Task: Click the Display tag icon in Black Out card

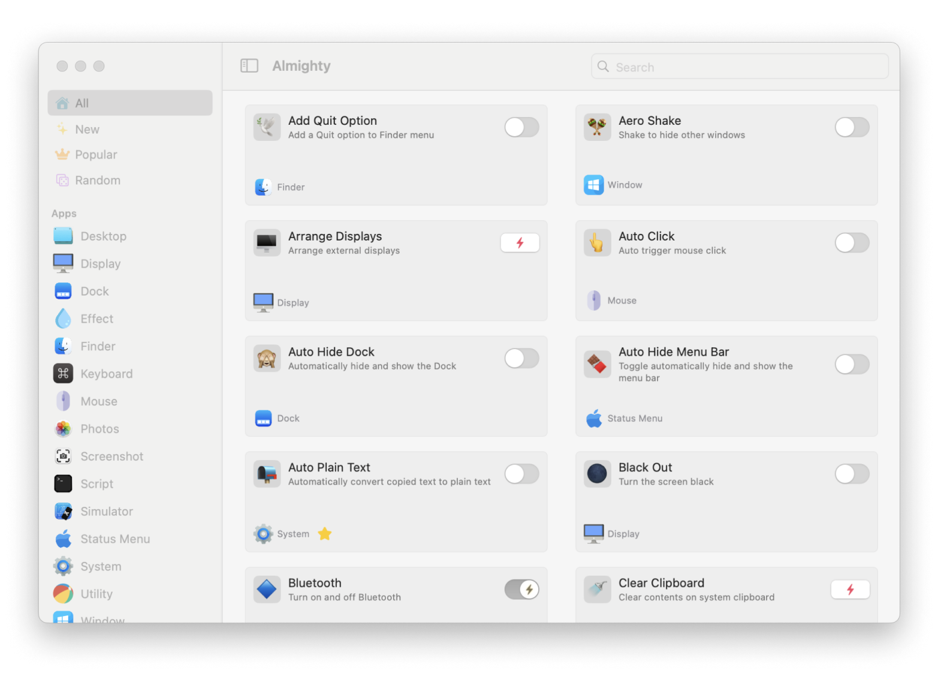Action: click(593, 534)
